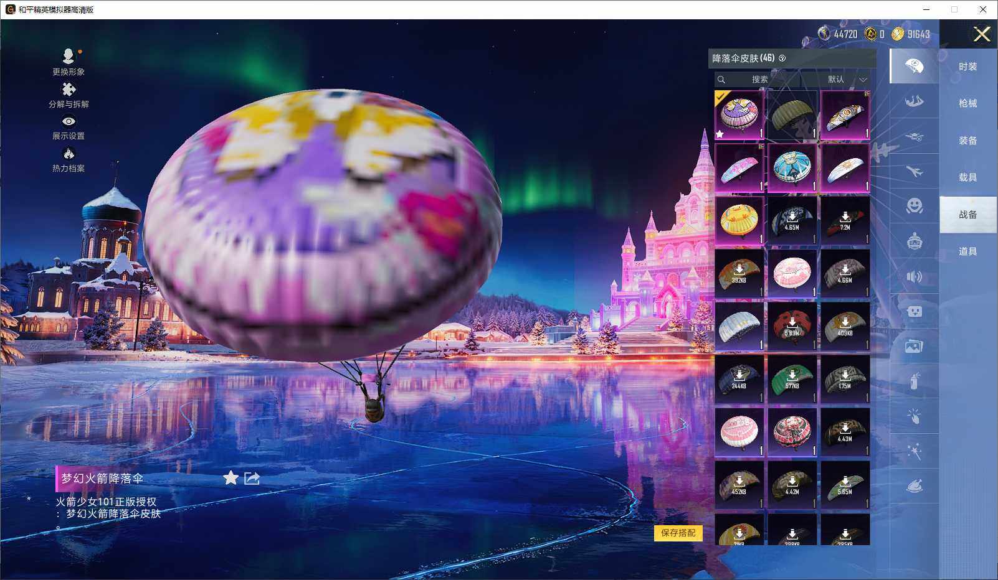Toggle favorite star for 梦幻火箭降落伞

pyautogui.click(x=230, y=478)
